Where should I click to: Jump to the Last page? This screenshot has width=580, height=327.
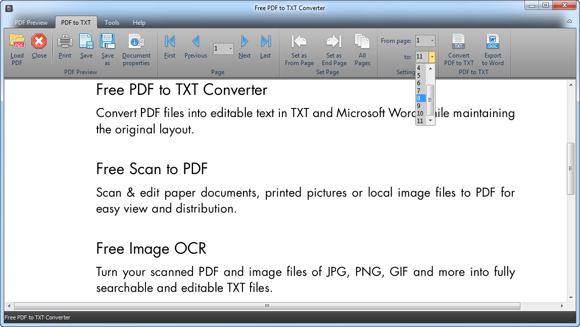coord(265,42)
